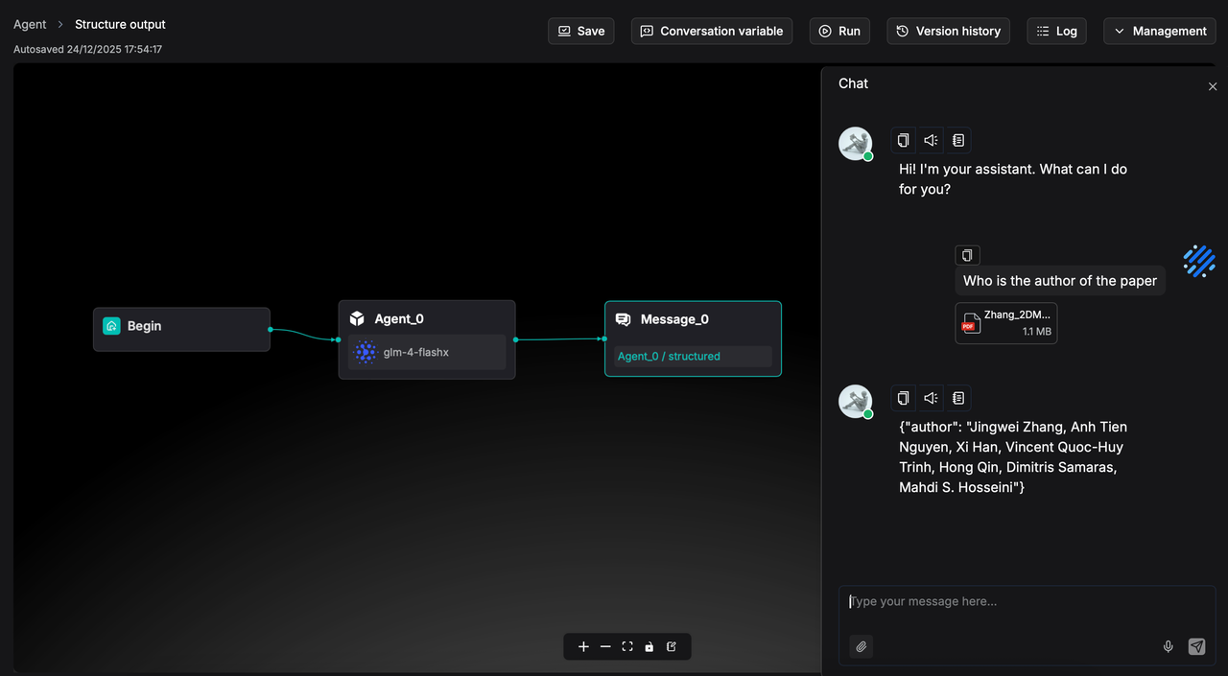Viewport: 1228px width, 676px height.
Task: Select the Agent_0 node
Action: tap(426, 319)
